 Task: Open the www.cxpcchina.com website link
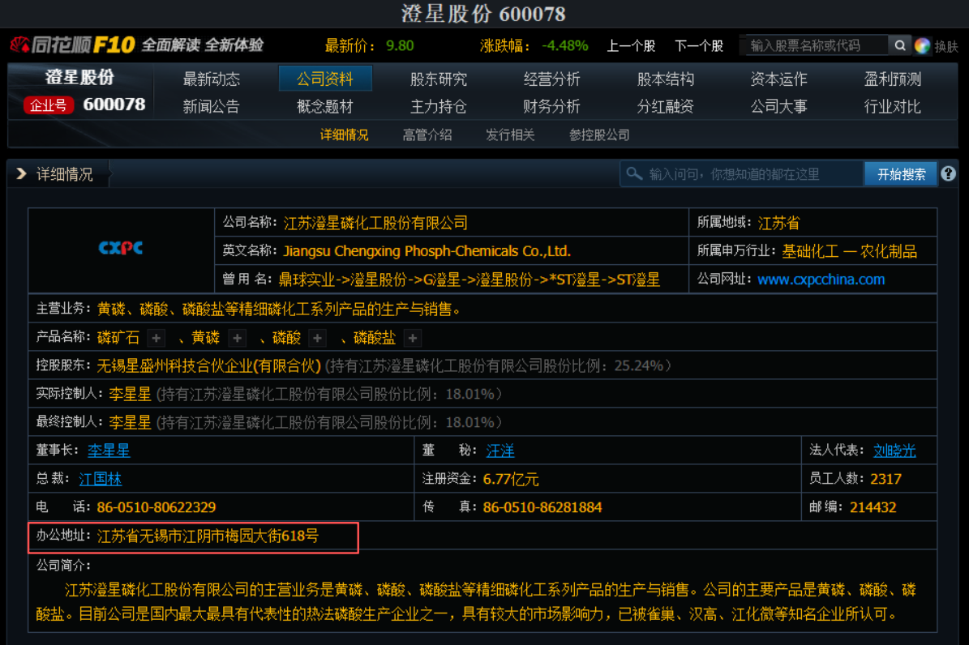[x=821, y=280]
